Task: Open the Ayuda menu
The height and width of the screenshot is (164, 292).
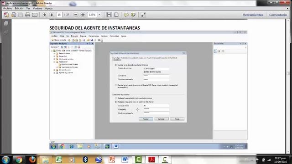Action: [49, 8]
